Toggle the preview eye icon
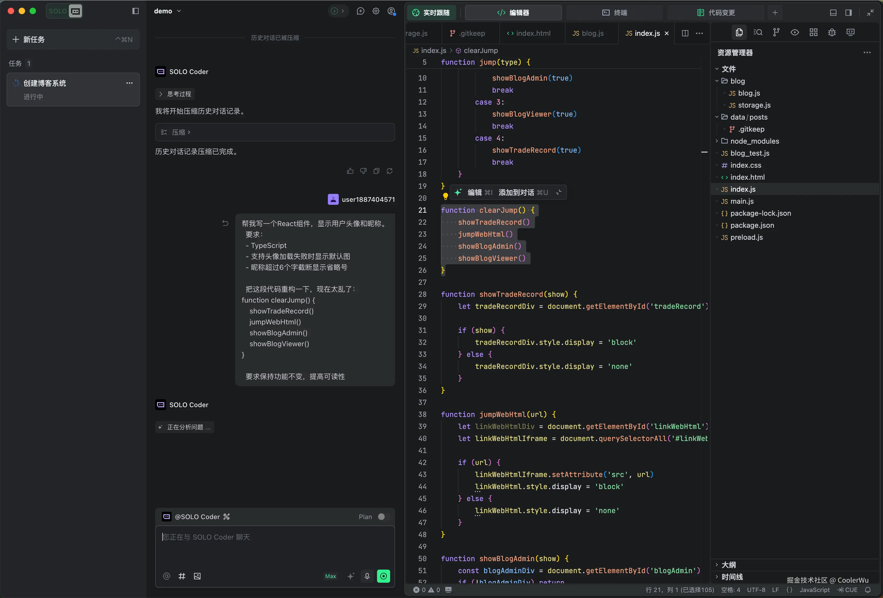883x598 pixels. (x=795, y=32)
